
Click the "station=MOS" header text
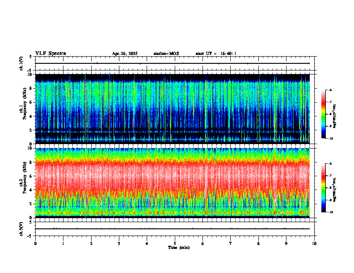(x=166, y=54)
